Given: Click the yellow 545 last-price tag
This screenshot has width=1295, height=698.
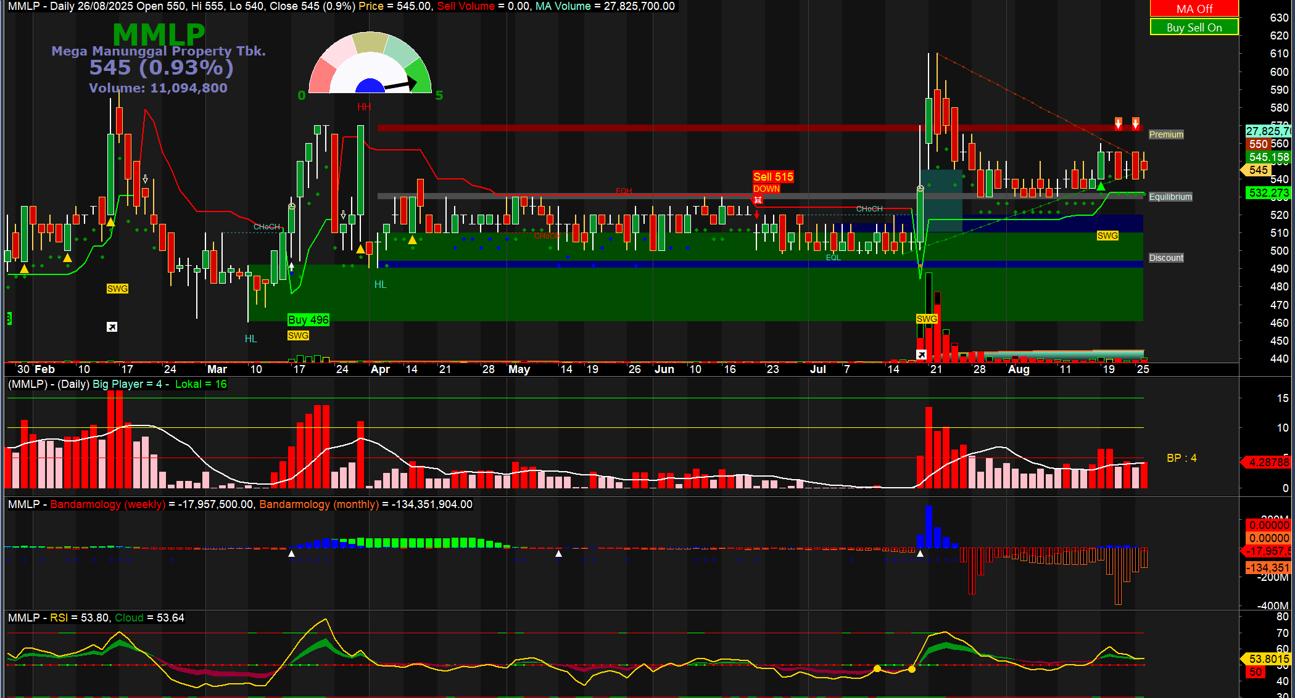Looking at the screenshot, I should 1257,170.
